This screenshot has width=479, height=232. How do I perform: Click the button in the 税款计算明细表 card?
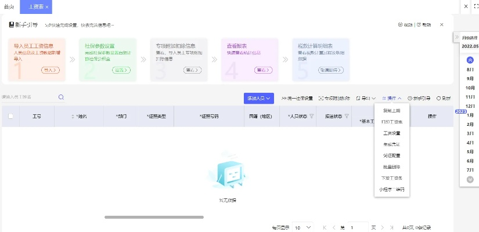[x=331, y=70]
